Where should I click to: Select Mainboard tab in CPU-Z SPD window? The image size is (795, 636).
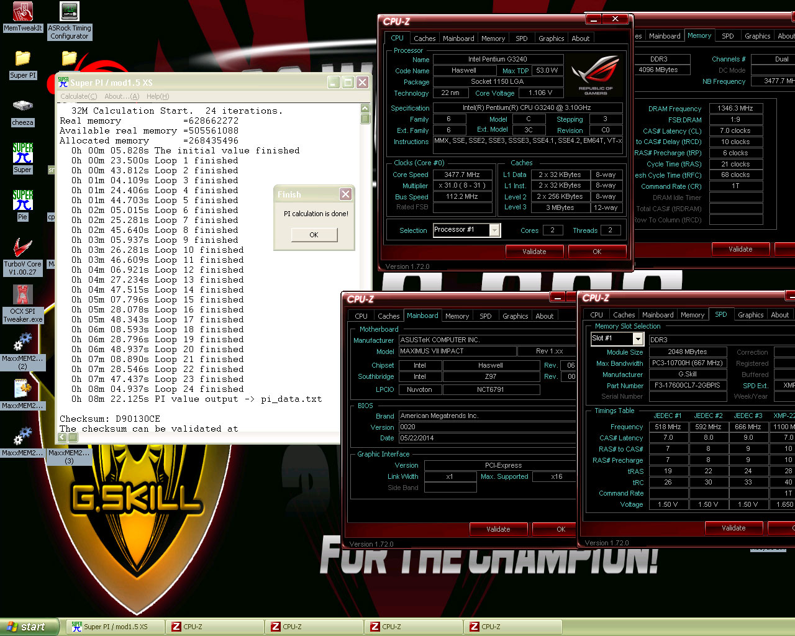pos(658,315)
